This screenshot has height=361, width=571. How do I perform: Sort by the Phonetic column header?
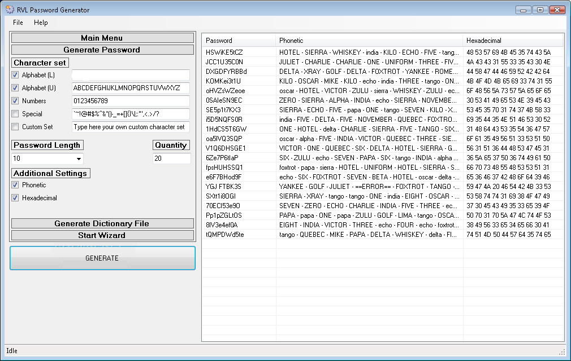(x=369, y=41)
